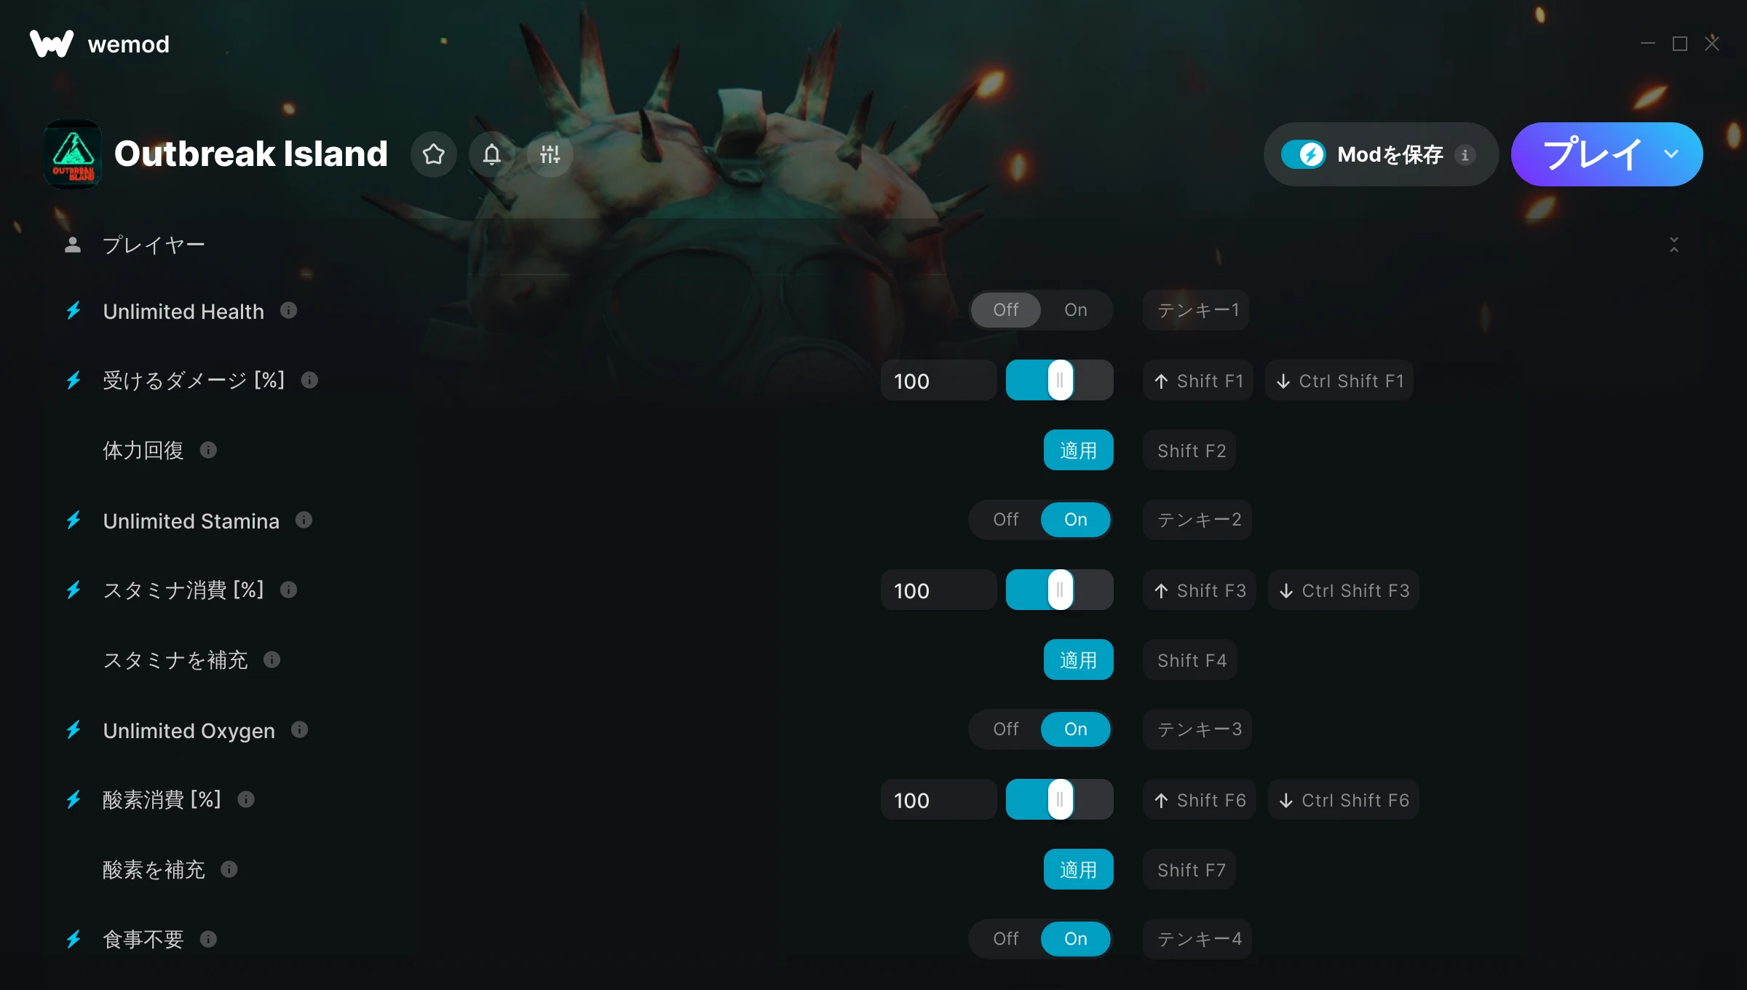This screenshot has height=990, width=1747.
Task: Collapse the プレイヤー section
Action: [1674, 245]
